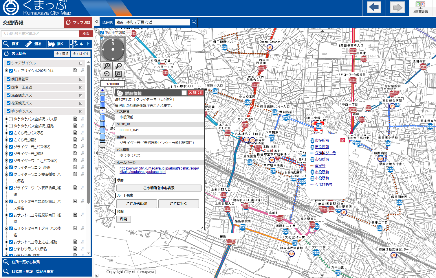Click the zoom in magnifier icon
This screenshot has height=278, width=436.
click(107, 66)
